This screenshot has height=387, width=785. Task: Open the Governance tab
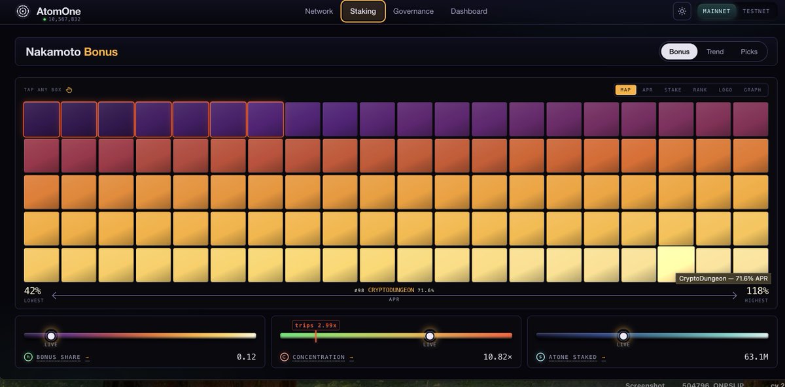(413, 11)
